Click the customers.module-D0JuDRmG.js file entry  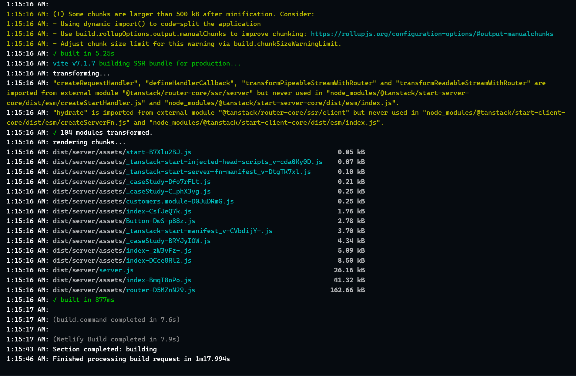coord(180,201)
